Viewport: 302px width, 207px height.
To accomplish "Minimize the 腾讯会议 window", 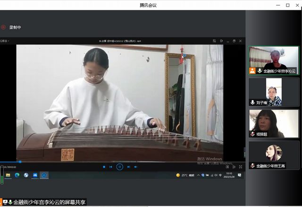I will point(278,5).
